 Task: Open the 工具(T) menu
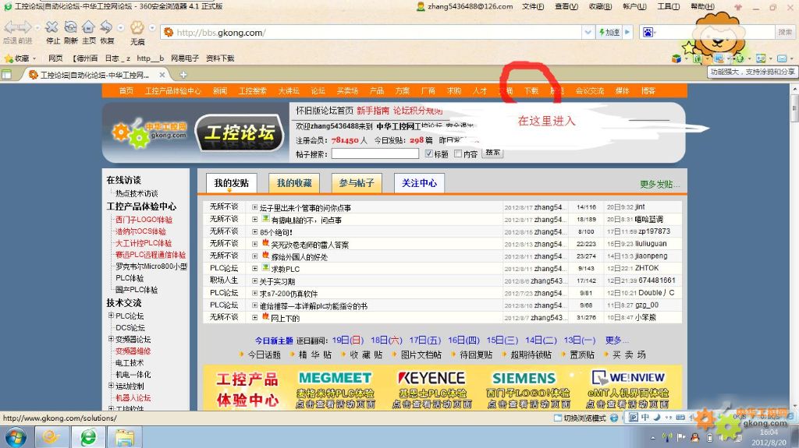pyautogui.click(x=668, y=6)
